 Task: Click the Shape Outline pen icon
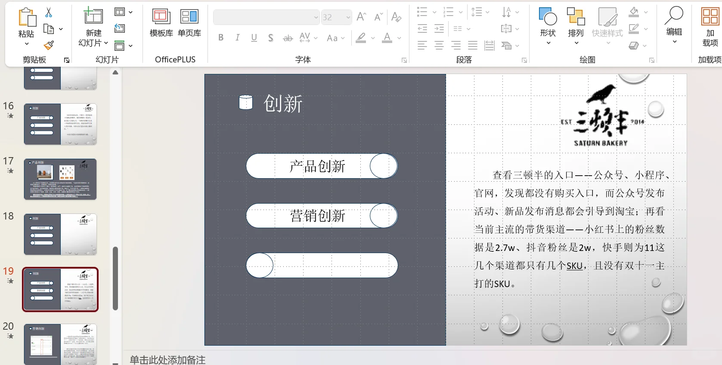click(634, 28)
